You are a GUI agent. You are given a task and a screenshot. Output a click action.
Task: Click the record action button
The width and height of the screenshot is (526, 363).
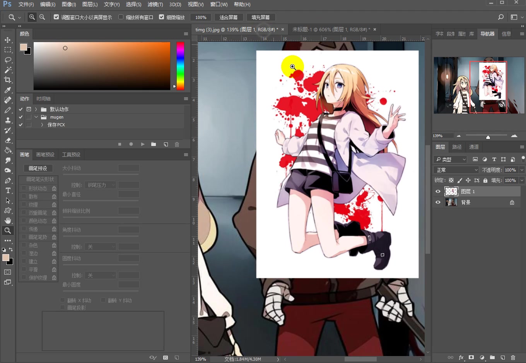click(x=131, y=144)
